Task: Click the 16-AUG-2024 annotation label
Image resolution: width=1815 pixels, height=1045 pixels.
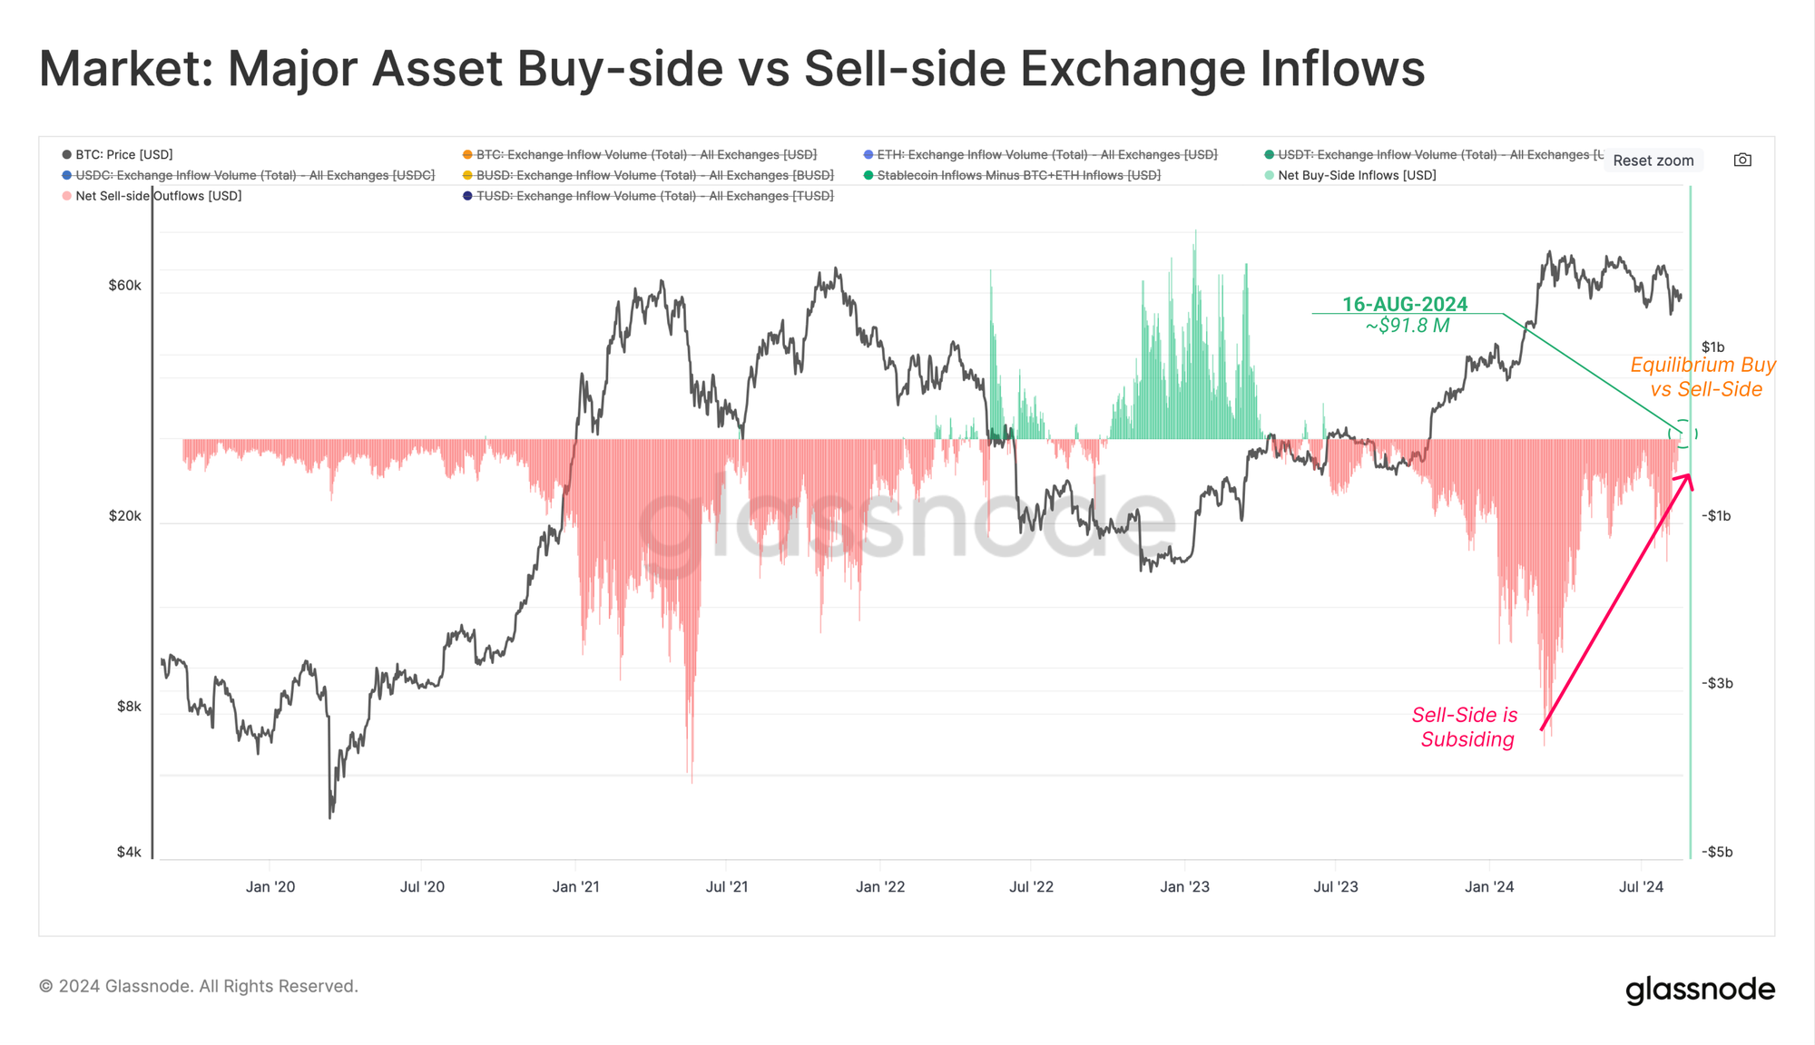Action: click(1405, 305)
